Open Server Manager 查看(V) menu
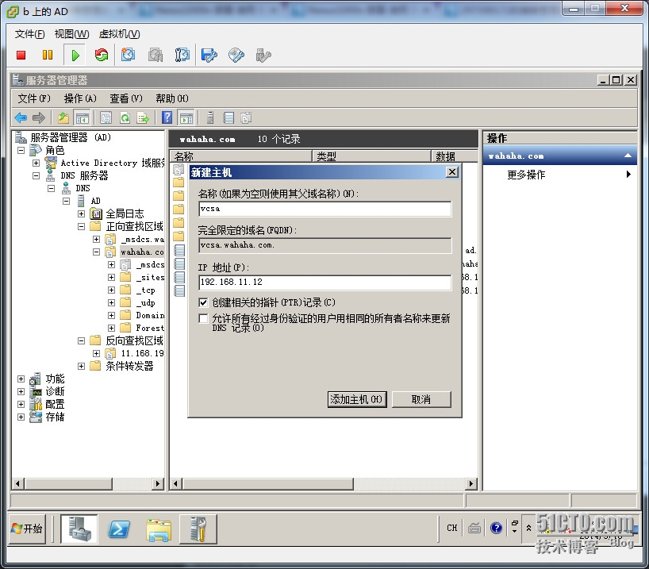The height and width of the screenshot is (569, 649). 126,98
